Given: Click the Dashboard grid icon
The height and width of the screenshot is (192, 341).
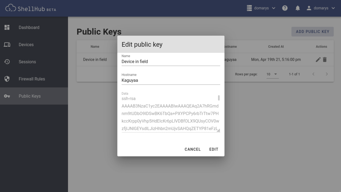Looking at the screenshot, I should click(7, 27).
